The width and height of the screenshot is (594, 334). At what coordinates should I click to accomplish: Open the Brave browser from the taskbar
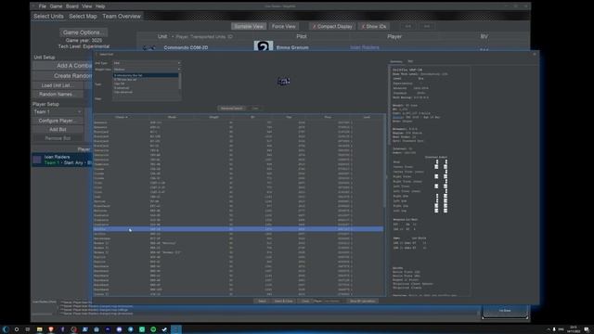[51, 329]
